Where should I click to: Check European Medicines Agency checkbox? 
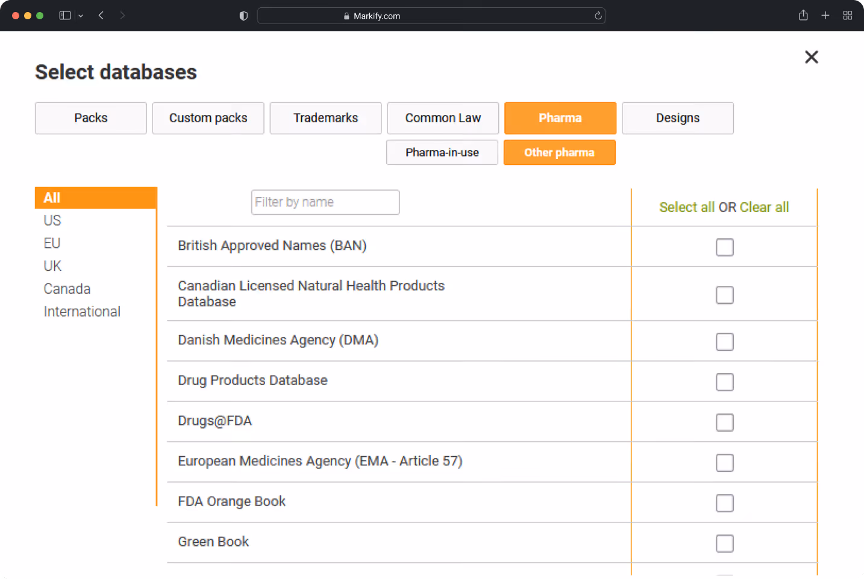724,463
